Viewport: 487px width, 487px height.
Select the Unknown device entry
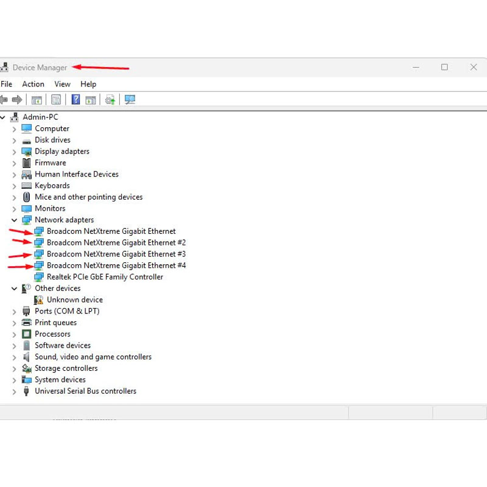click(74, 300)
